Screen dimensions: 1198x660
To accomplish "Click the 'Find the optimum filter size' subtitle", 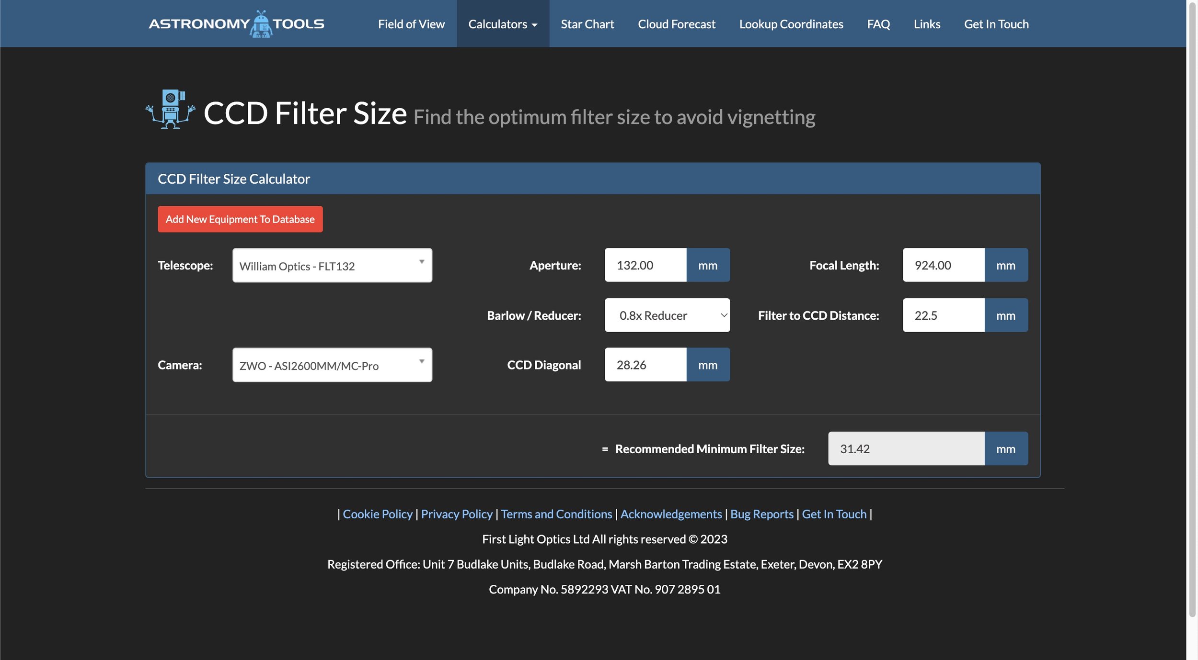I will (614, 117).
